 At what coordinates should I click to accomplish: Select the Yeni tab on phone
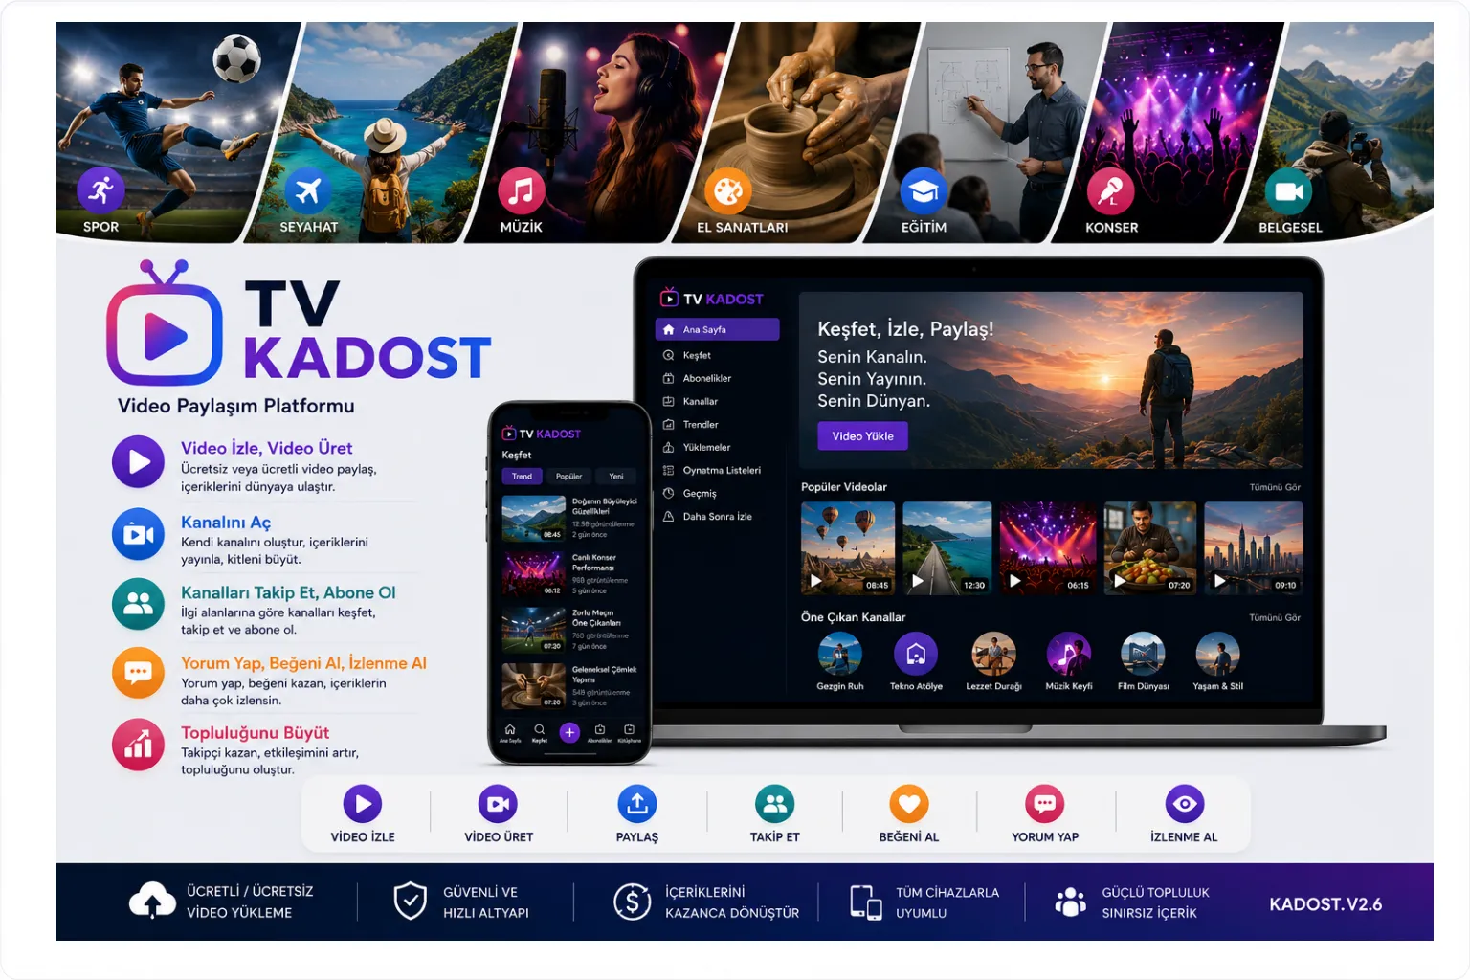(x=616, y=476)
